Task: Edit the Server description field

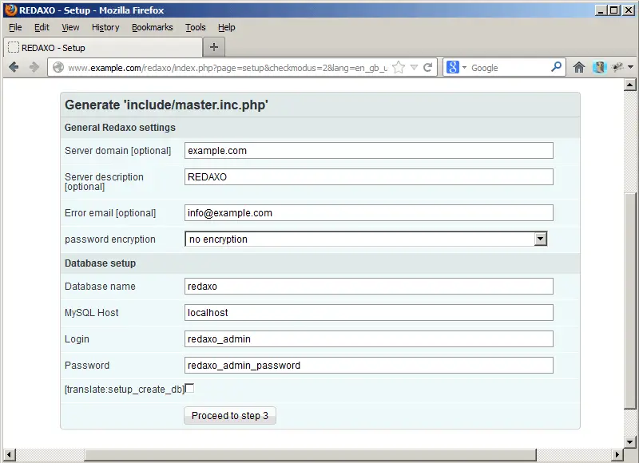Action: (369, 176)
